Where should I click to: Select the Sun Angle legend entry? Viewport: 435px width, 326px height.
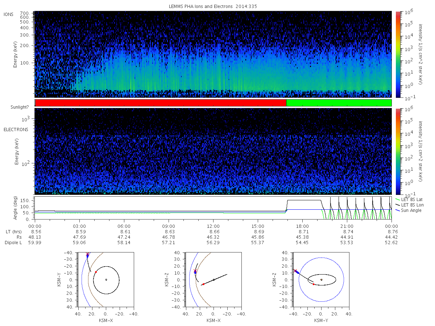click(x=408, y=210)
